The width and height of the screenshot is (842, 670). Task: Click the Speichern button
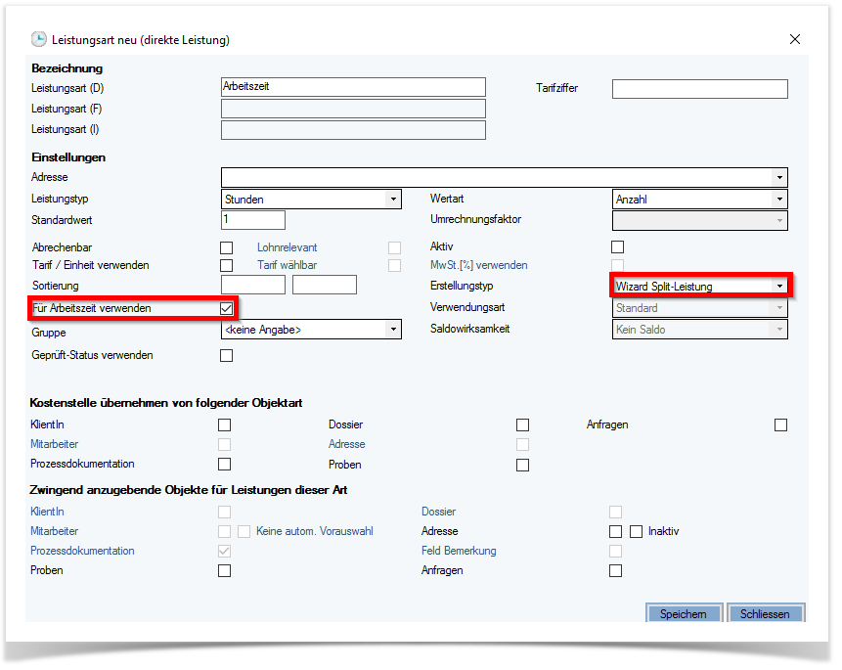coord(684,613)
